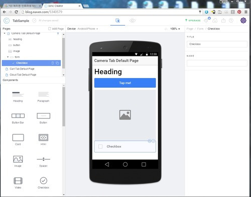Screen dimensions: 251x197
Task: Switch to the first browser tab
Action: pos(23,6)
